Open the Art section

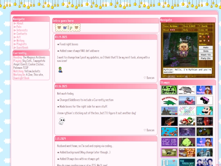click(18, 37)
